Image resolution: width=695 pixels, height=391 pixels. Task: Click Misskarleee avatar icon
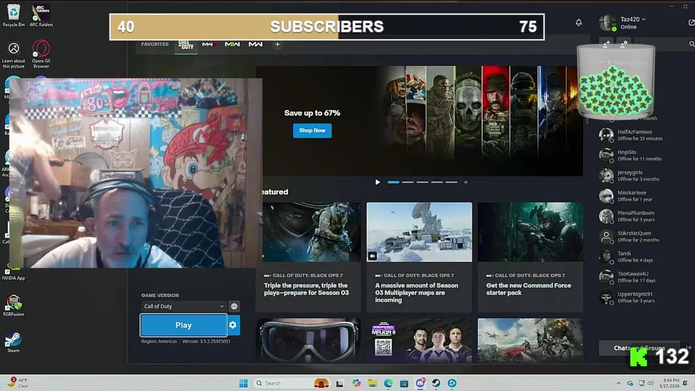(606, 196)
